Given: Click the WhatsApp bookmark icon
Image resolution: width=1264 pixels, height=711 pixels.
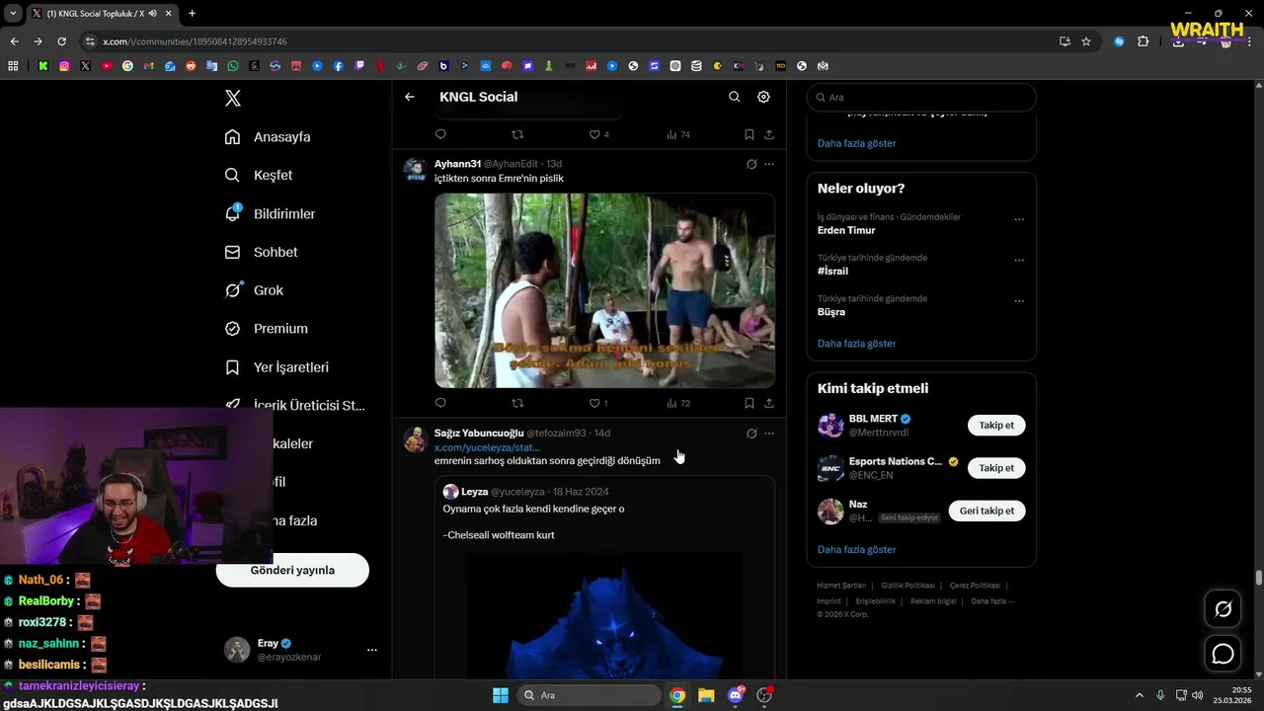Looking at the screenshot, I should [x=233, y=66].
